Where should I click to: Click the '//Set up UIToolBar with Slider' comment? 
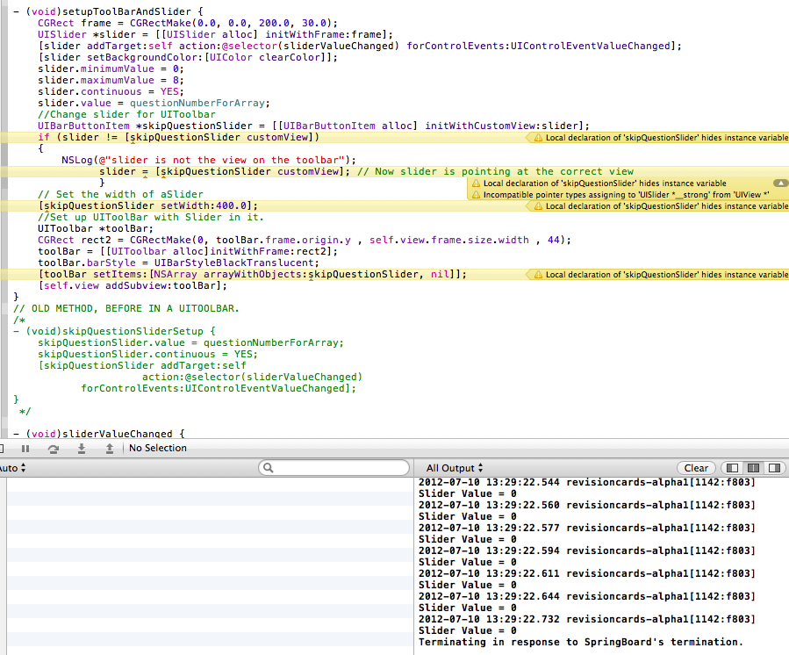(150, 218)
